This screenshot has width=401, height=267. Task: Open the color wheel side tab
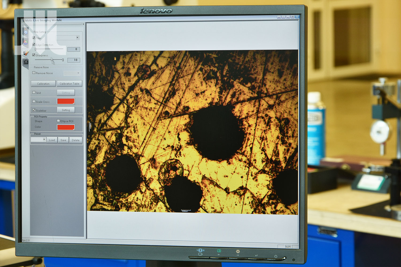coord(25,42)
